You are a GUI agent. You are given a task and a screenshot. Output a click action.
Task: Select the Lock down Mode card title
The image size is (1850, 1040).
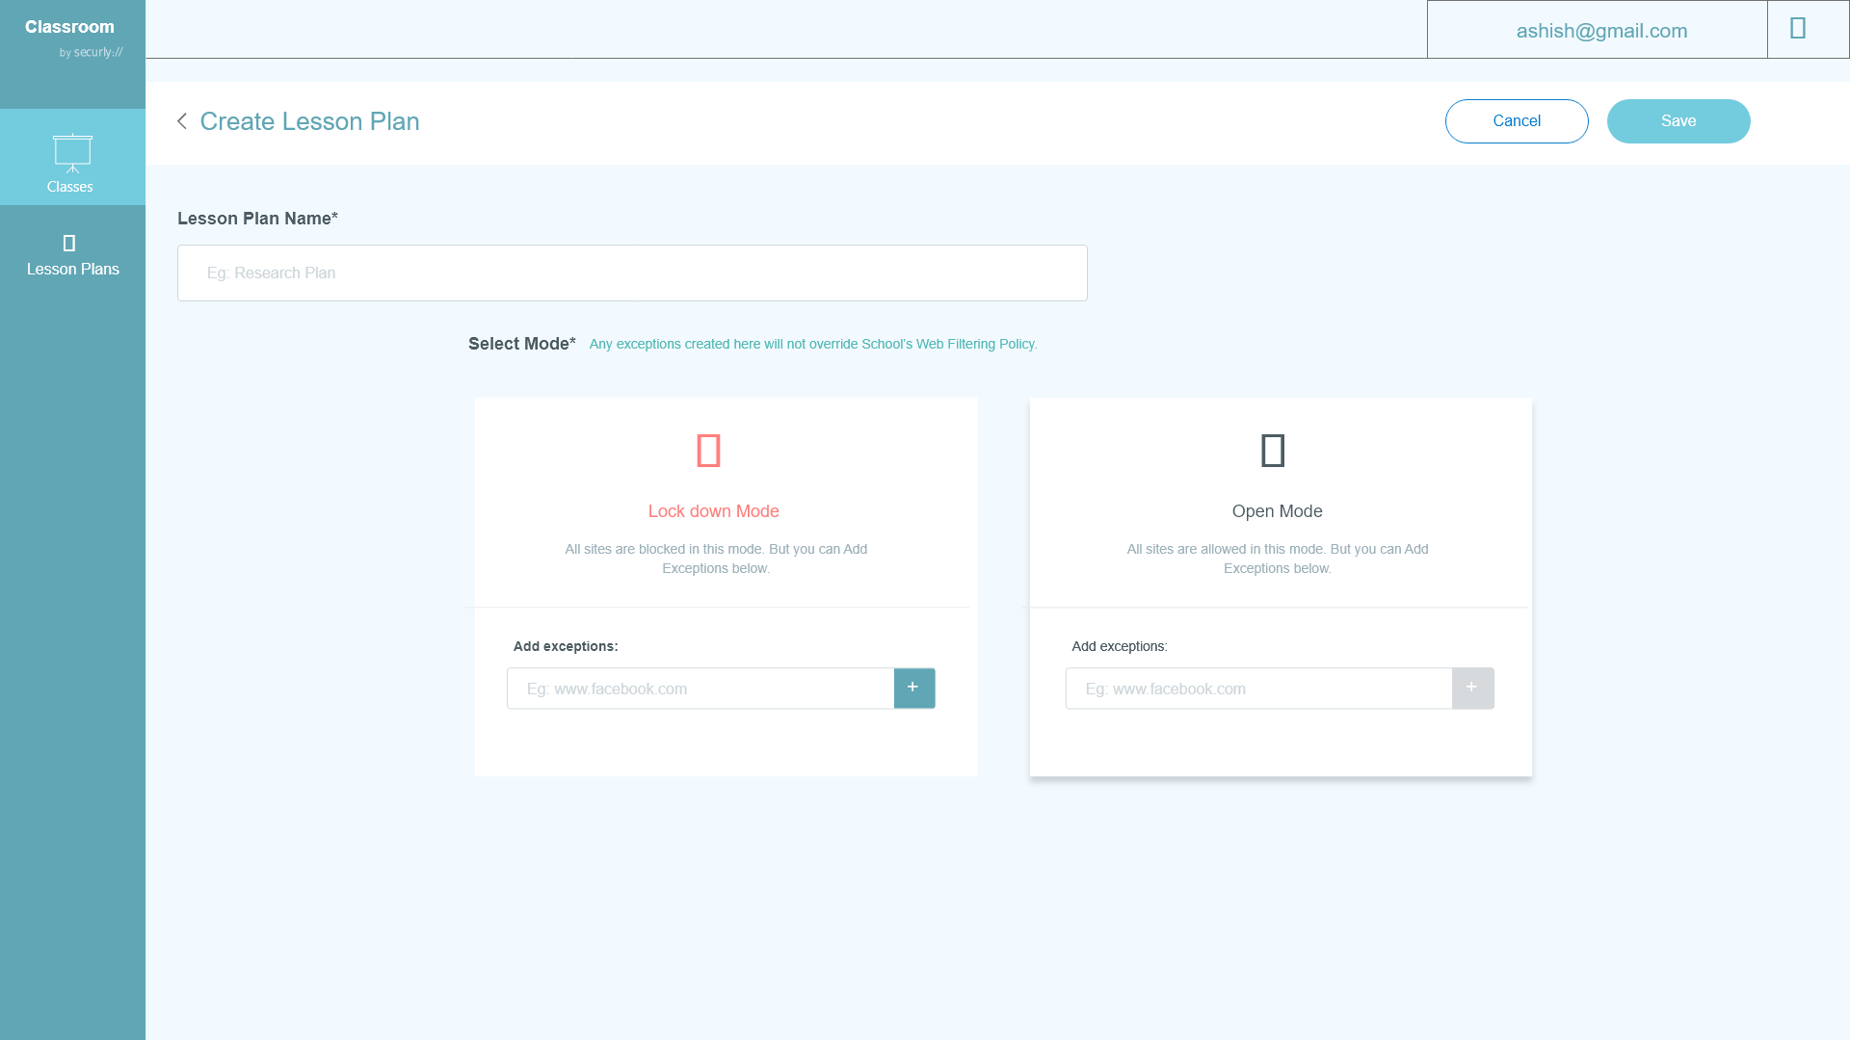click(713, 511)
